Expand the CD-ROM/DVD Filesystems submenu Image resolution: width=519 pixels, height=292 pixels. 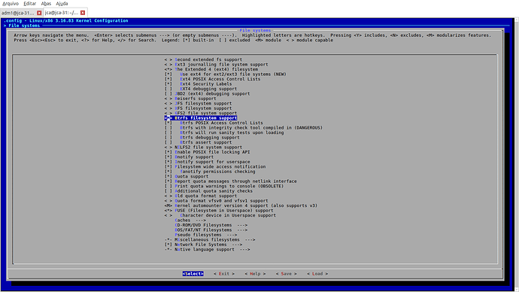pos(211,225)
